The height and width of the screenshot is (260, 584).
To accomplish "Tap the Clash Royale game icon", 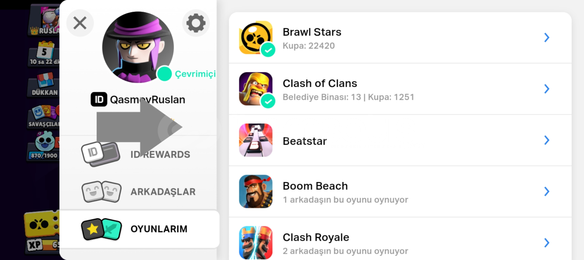I will [x=256, y=243].
